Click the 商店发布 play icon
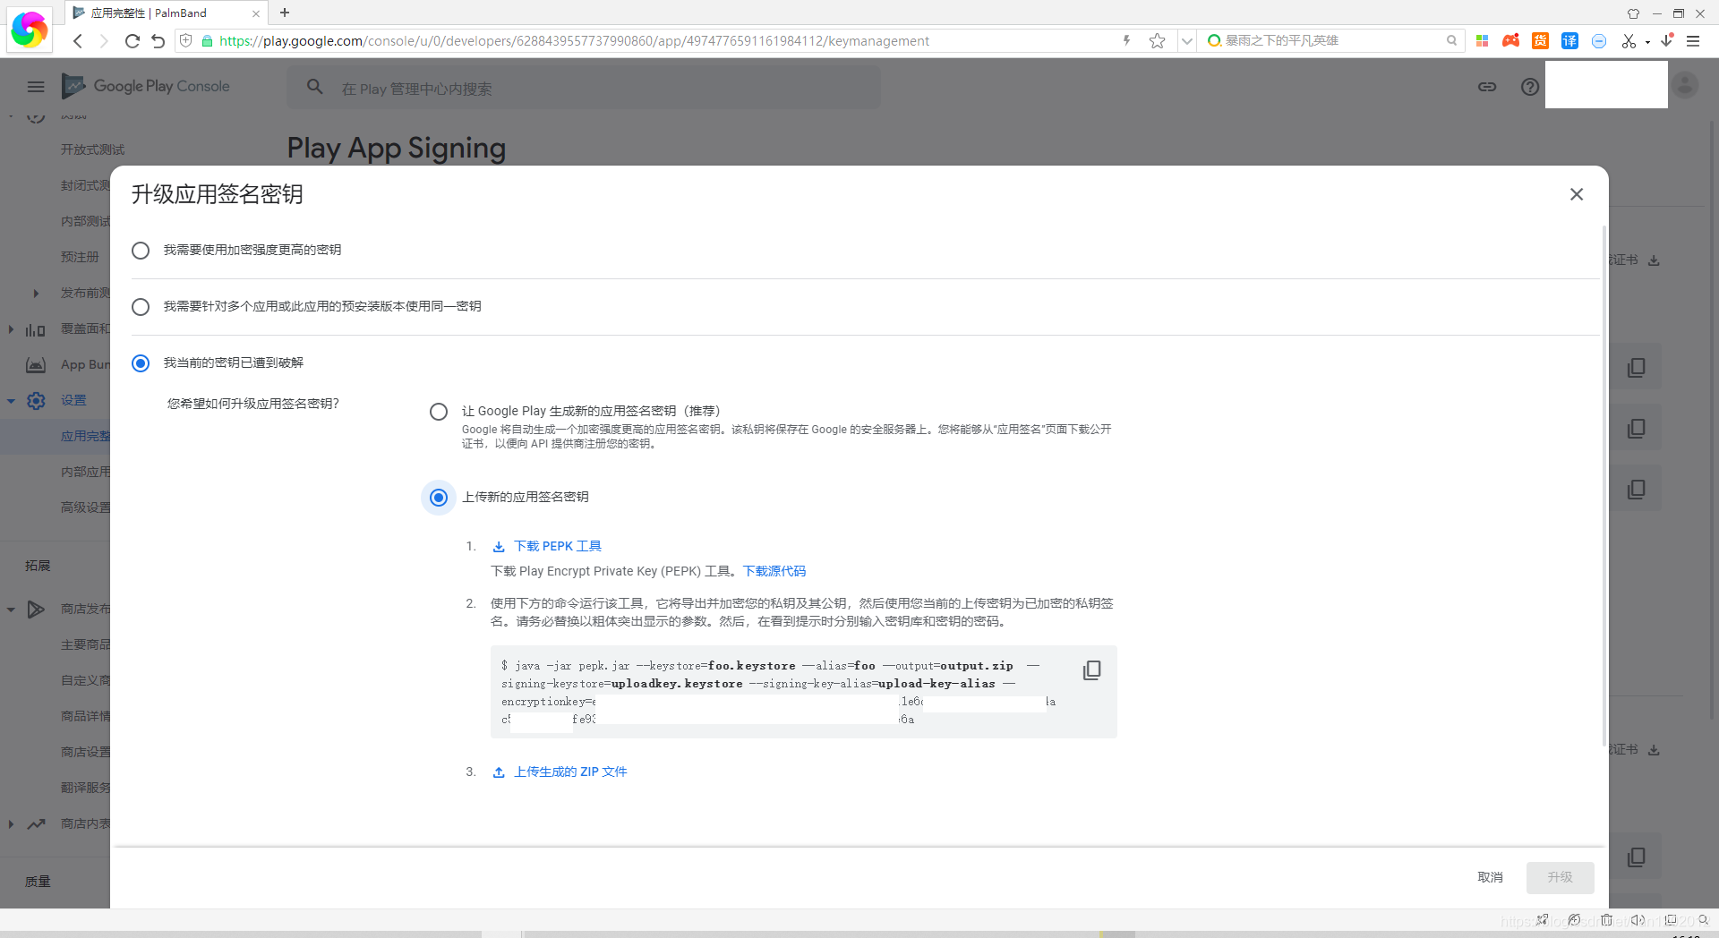Viewport: 1719px width, 938px height. (x=36, y=610)
